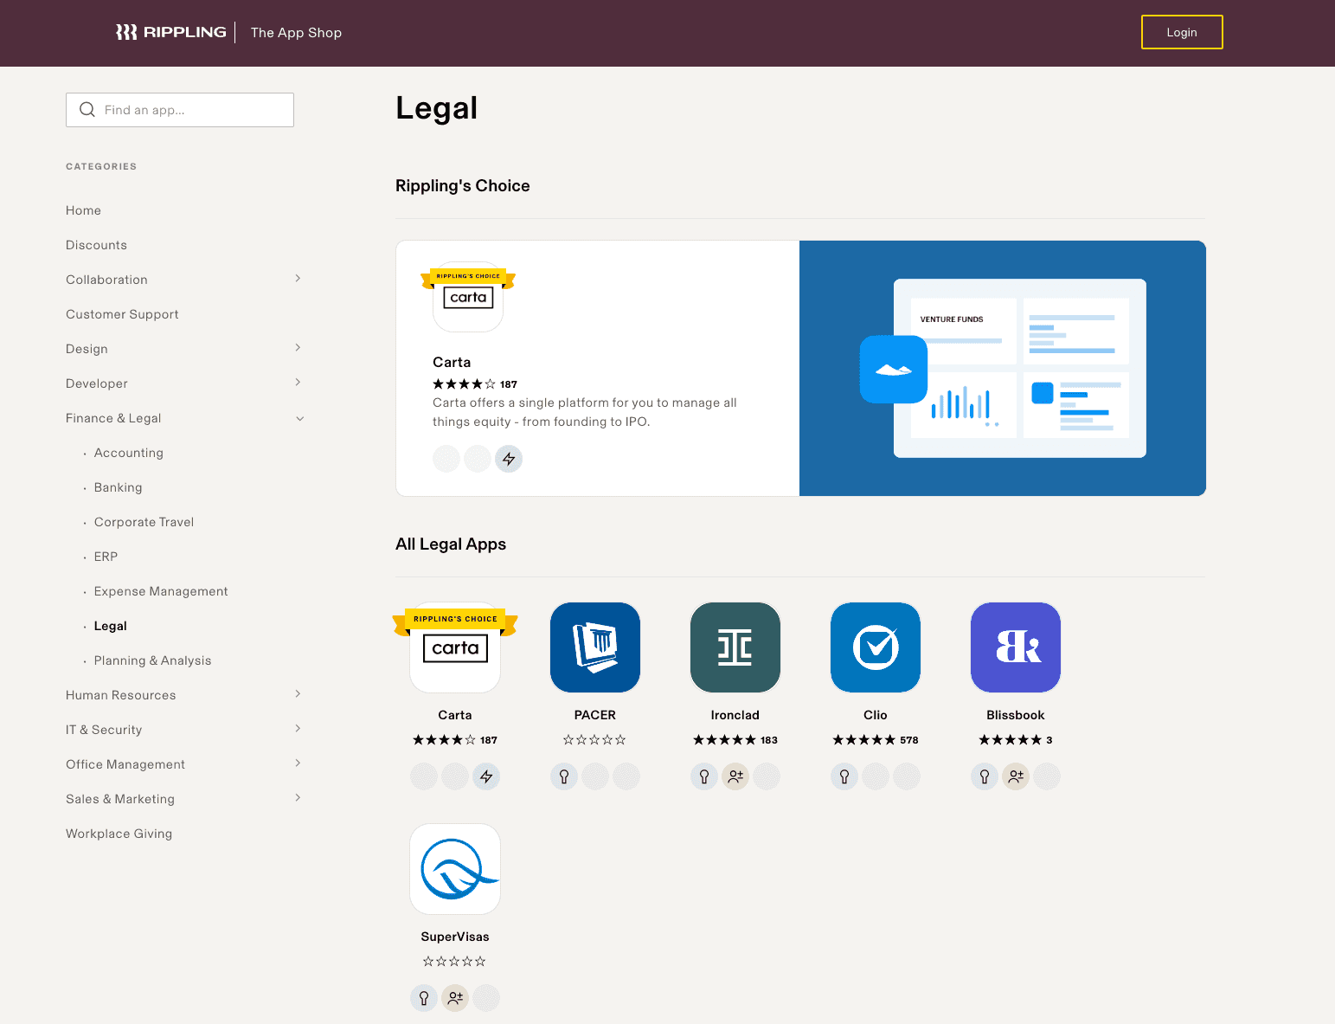Click the Human Resources category label

pyautogui.click(x=120, y=695)
